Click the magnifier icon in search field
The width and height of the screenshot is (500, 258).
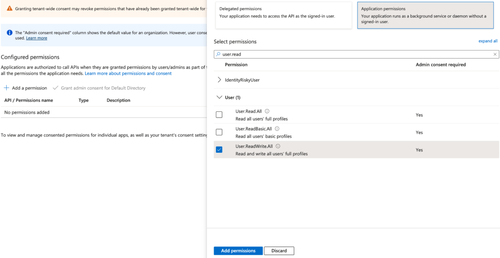coord(218,55)
